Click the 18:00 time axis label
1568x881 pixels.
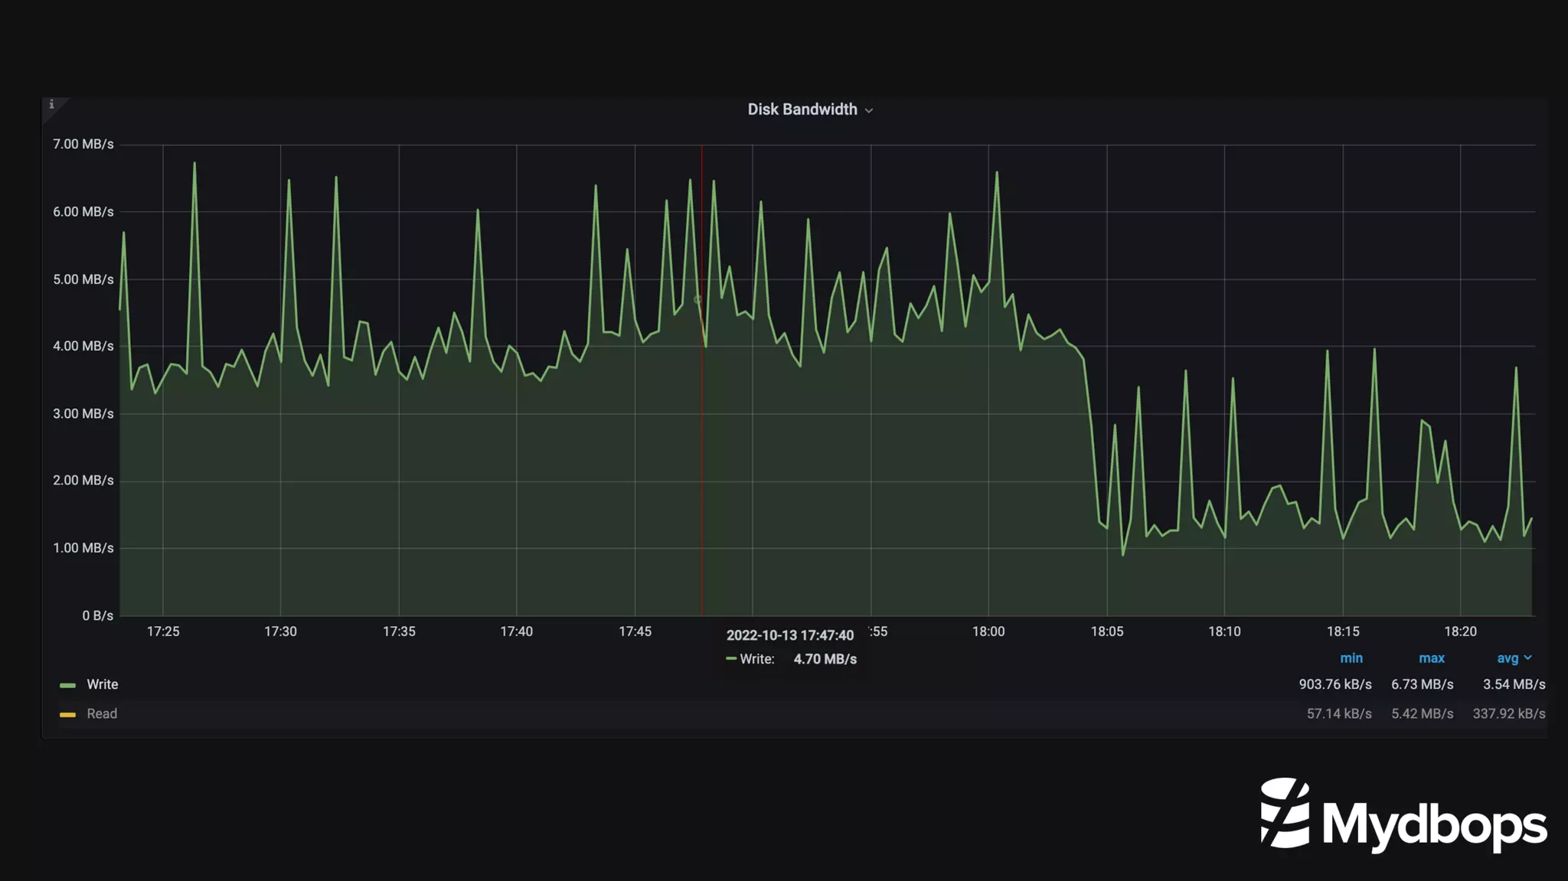(x=988, y=631)
